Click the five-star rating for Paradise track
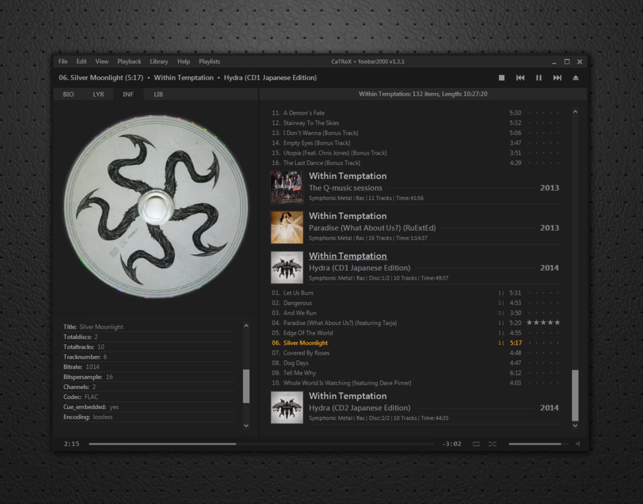 click(543, 323)
